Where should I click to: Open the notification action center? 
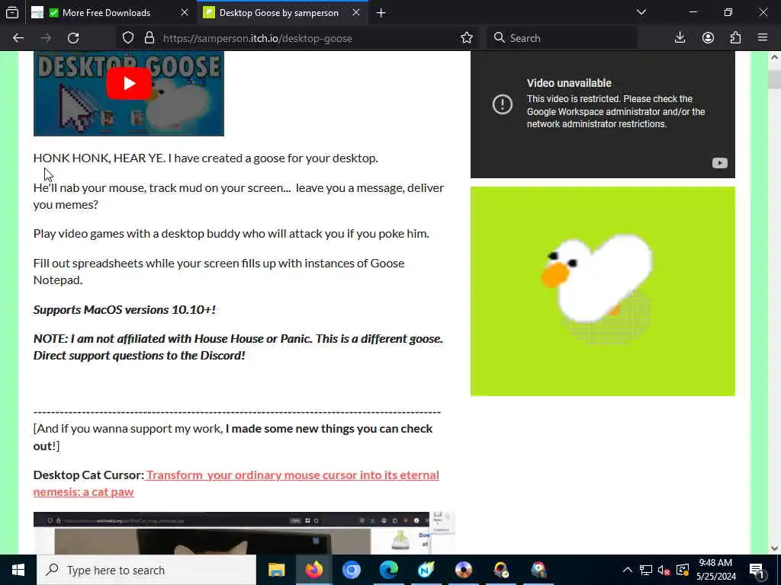(x=757, y=570)
